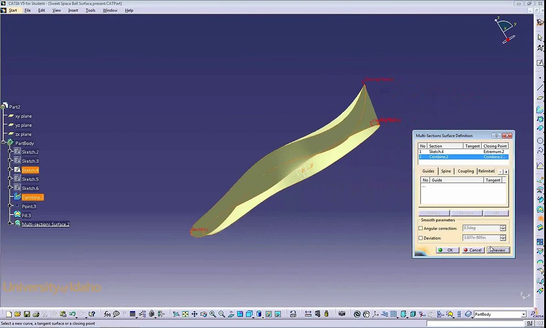Click the What's This help pointer icon
546x328 pixels.
[92, 314]
